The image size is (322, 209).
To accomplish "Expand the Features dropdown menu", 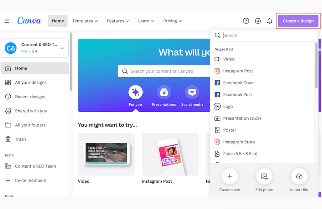I will coord(118,21).
